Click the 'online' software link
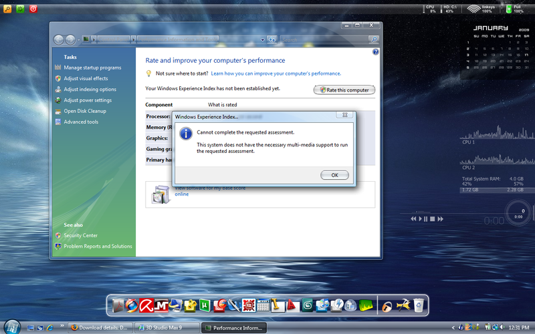The height and width of the screenshot is (334, 535). coord(181,194)
